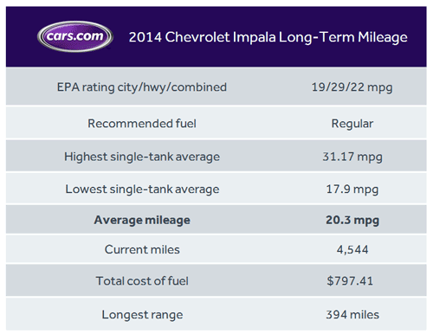Click the 2014 Chevrolet Impala Long-Term Mileage title
433x334 pixels.
click(268, 37)
